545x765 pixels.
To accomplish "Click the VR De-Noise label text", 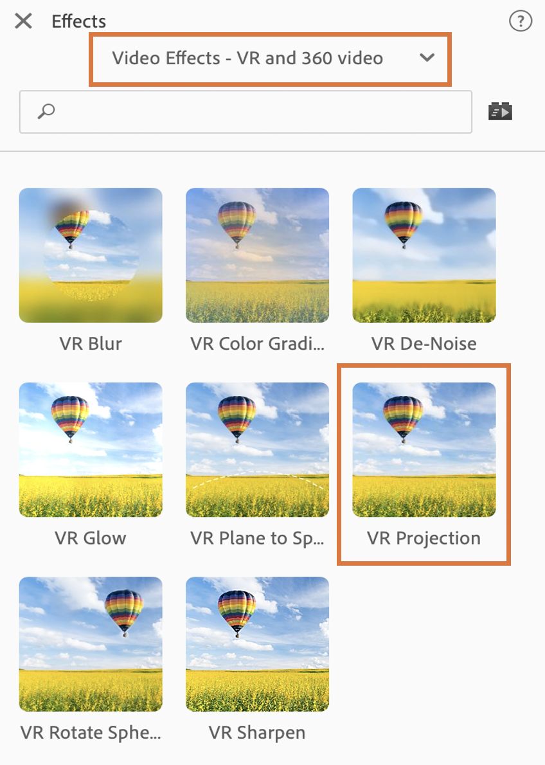I will [x=424, y=343].
